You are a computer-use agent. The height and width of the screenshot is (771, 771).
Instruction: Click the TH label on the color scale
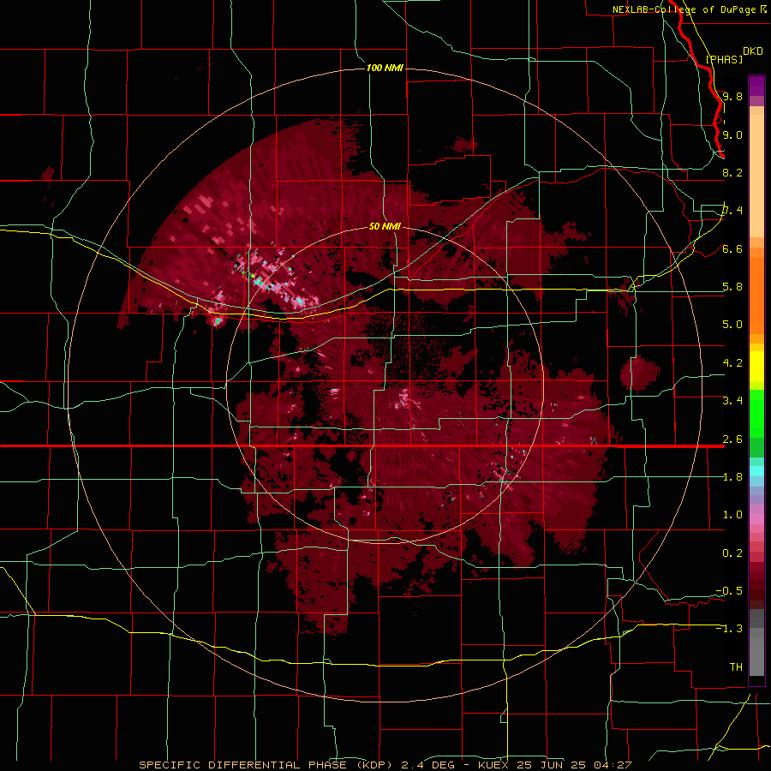point(736,667)
